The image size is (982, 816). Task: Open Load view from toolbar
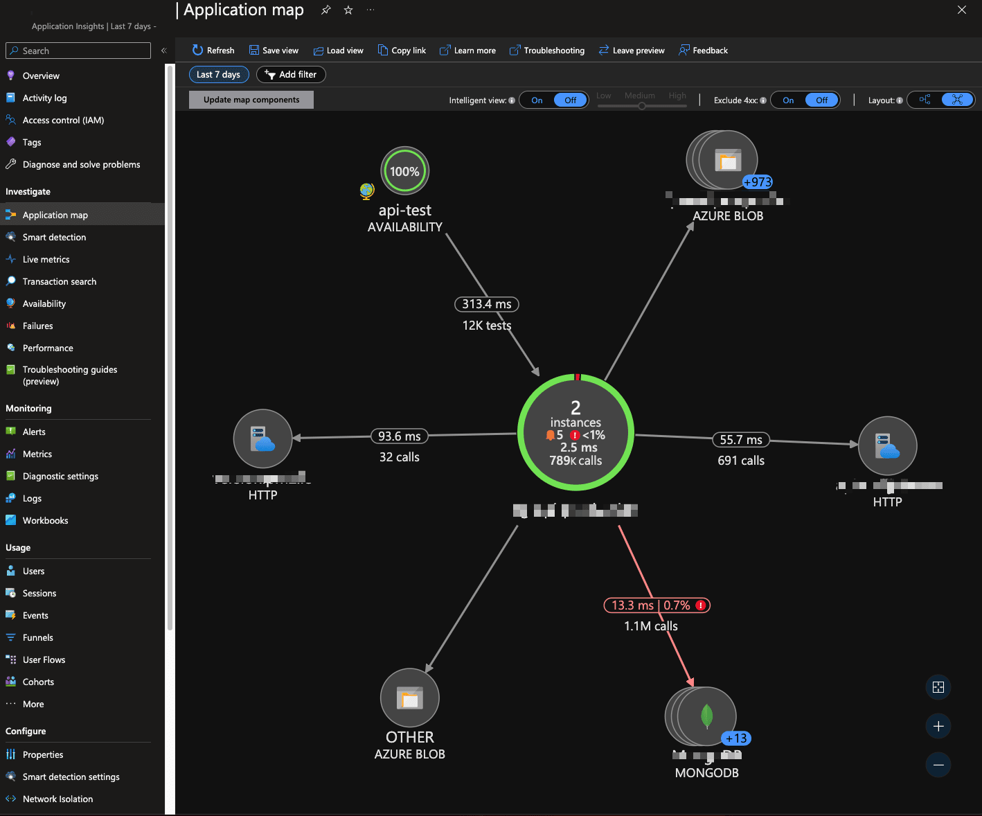pos(338,50)
